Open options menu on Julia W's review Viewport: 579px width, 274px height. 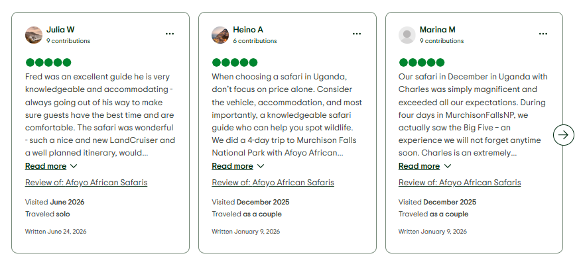[170, 34]
